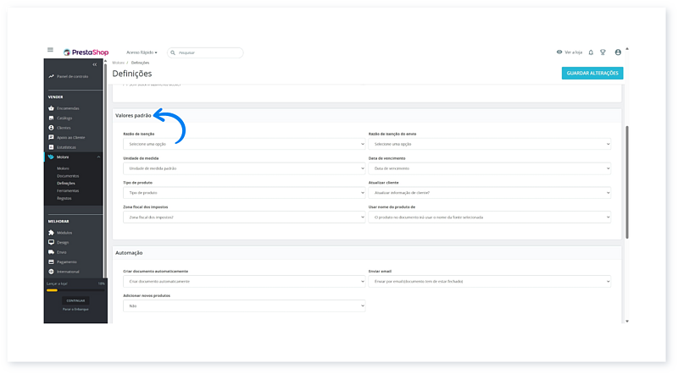
Task: Click the trophy icon in header
Action: 603,52
